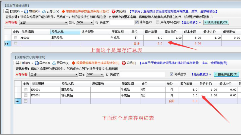Click orange arrow purchase plan icon in upper window
This screenshot has width=241, height=135.
pyautogui.click(x=63, y=11)
